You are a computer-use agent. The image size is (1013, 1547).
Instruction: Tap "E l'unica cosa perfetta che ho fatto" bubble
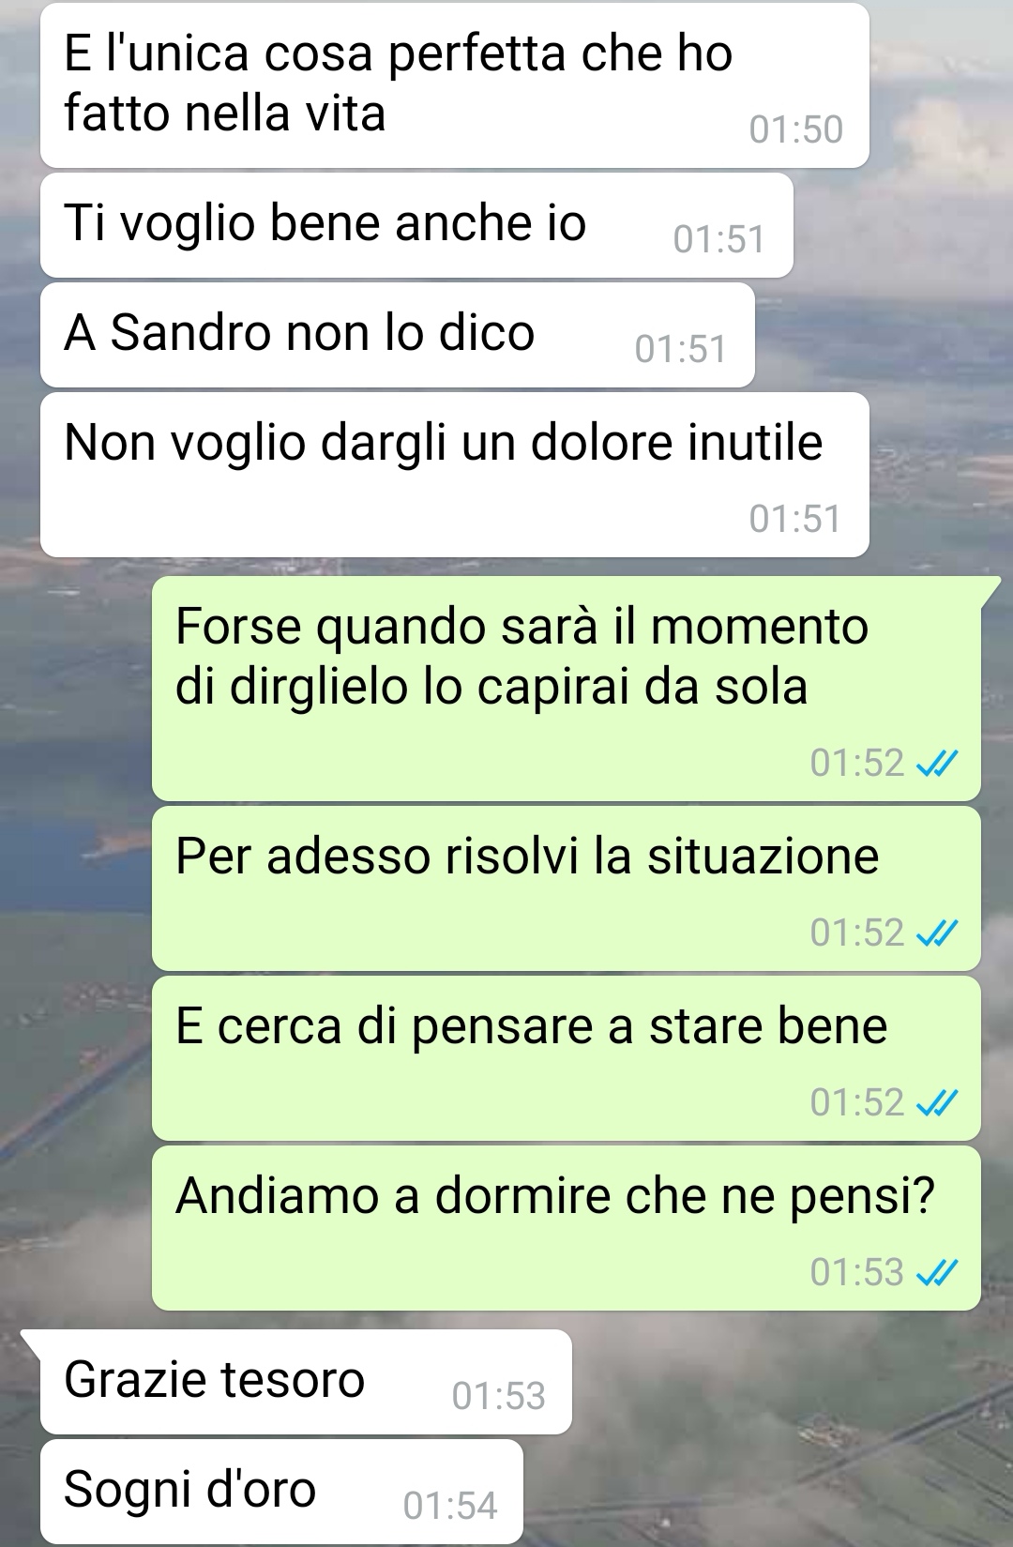[455, 85]
